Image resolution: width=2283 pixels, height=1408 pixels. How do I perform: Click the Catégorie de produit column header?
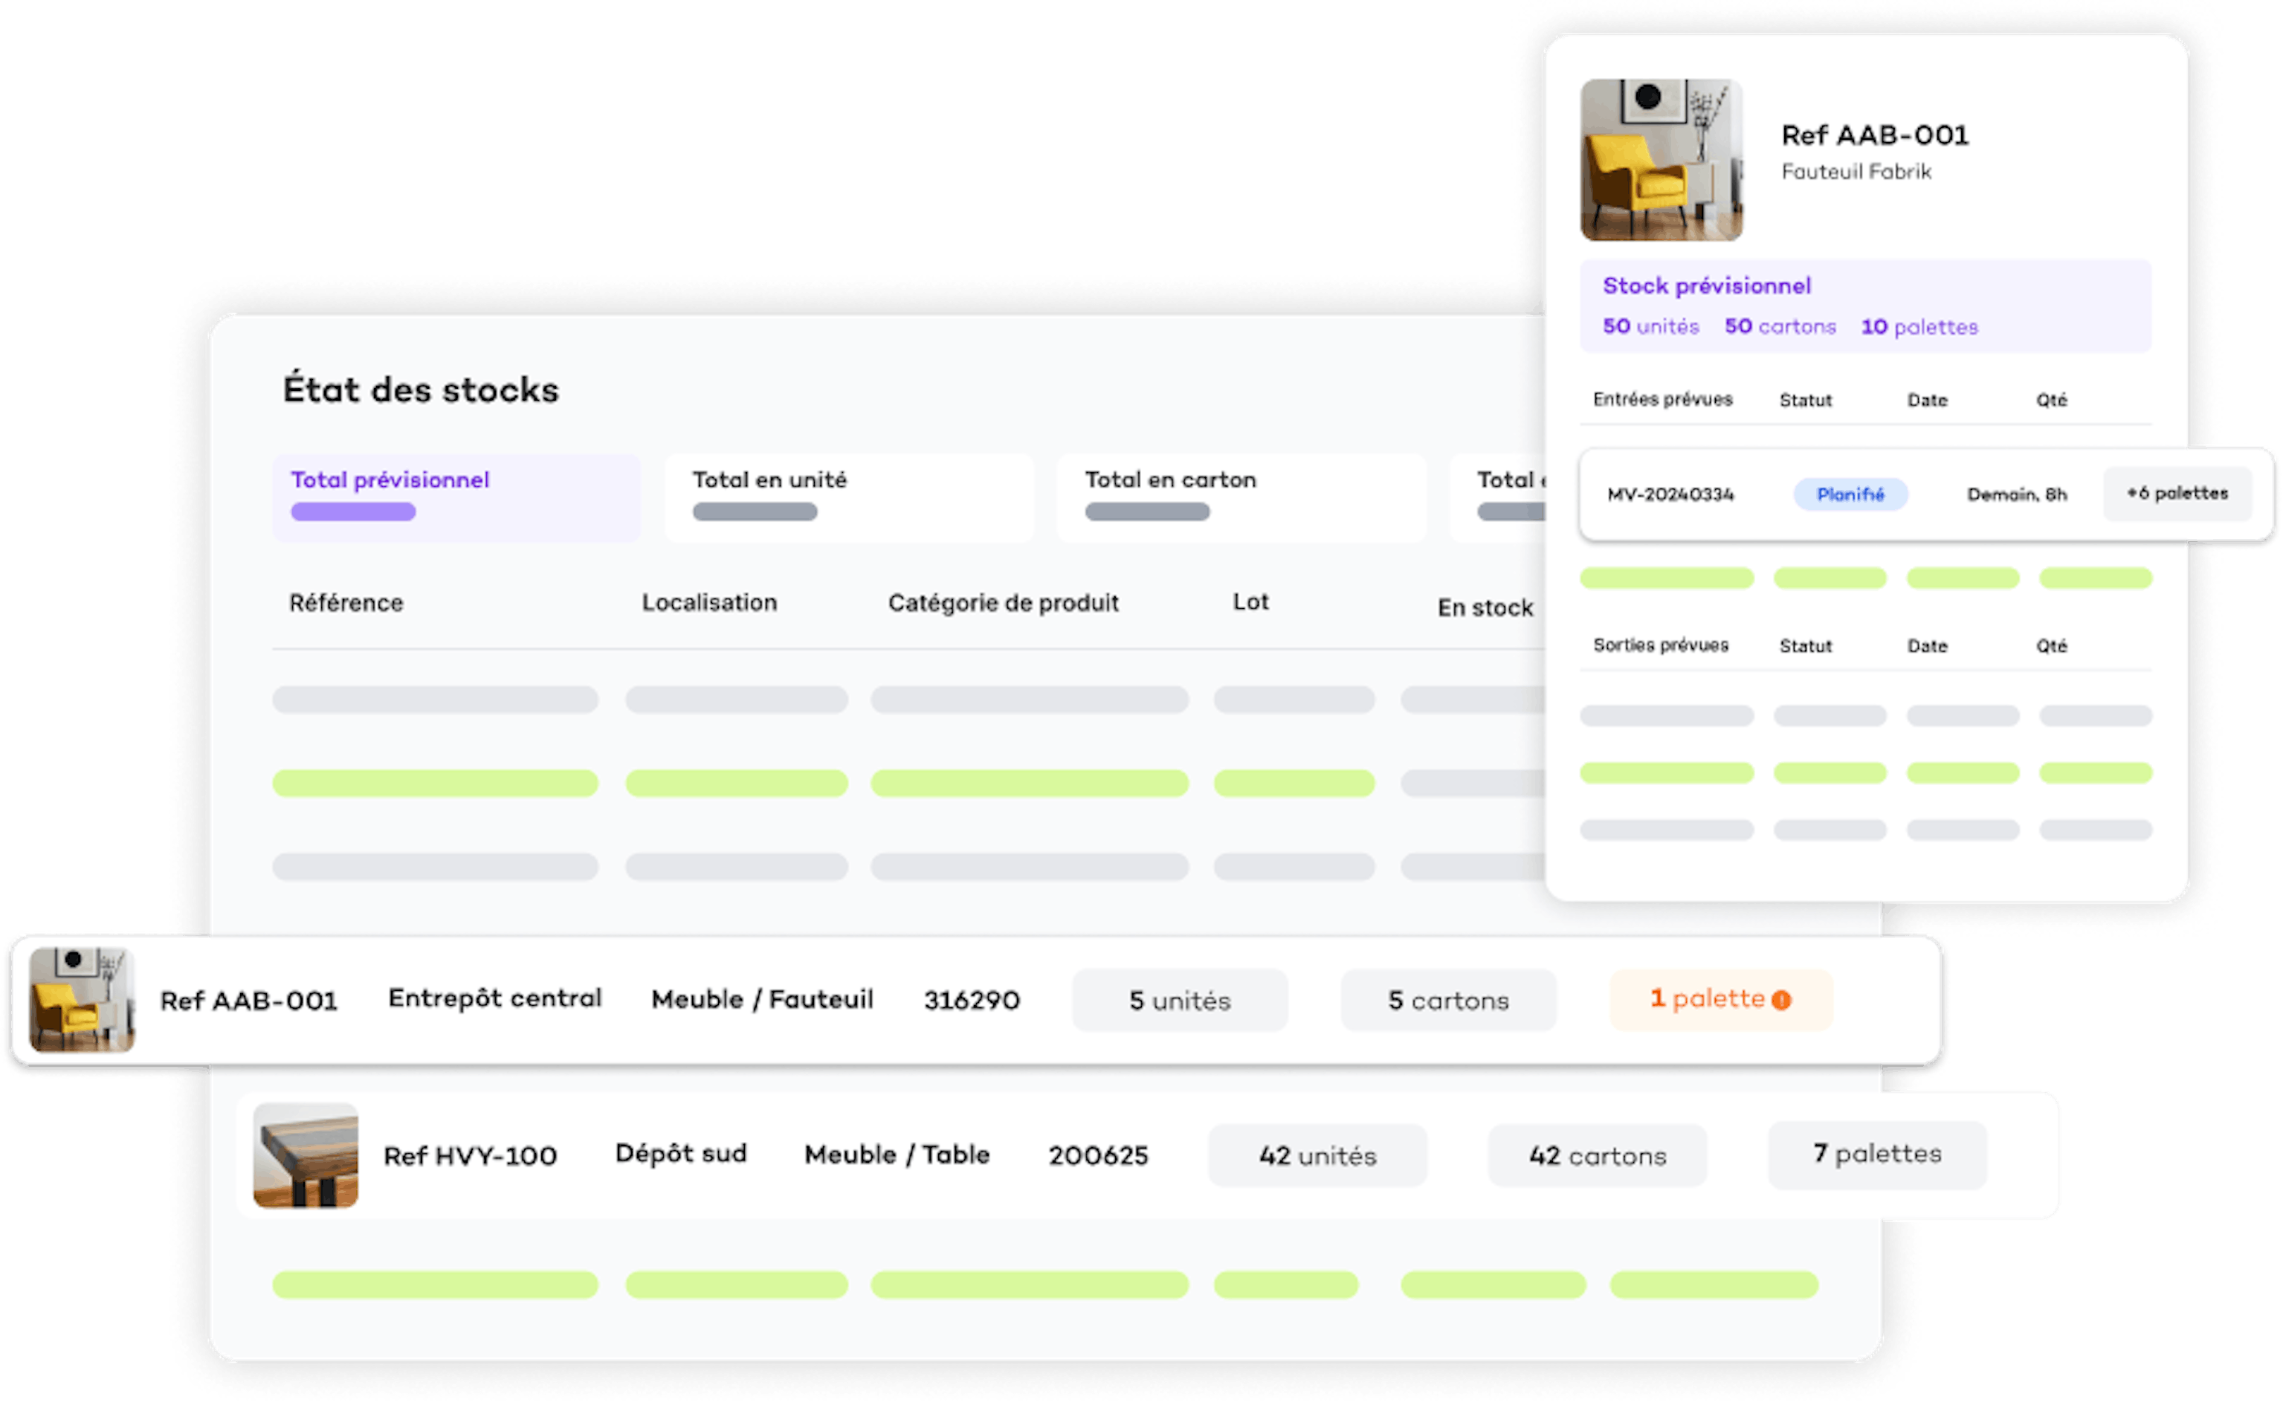(x=1003, y=604)
